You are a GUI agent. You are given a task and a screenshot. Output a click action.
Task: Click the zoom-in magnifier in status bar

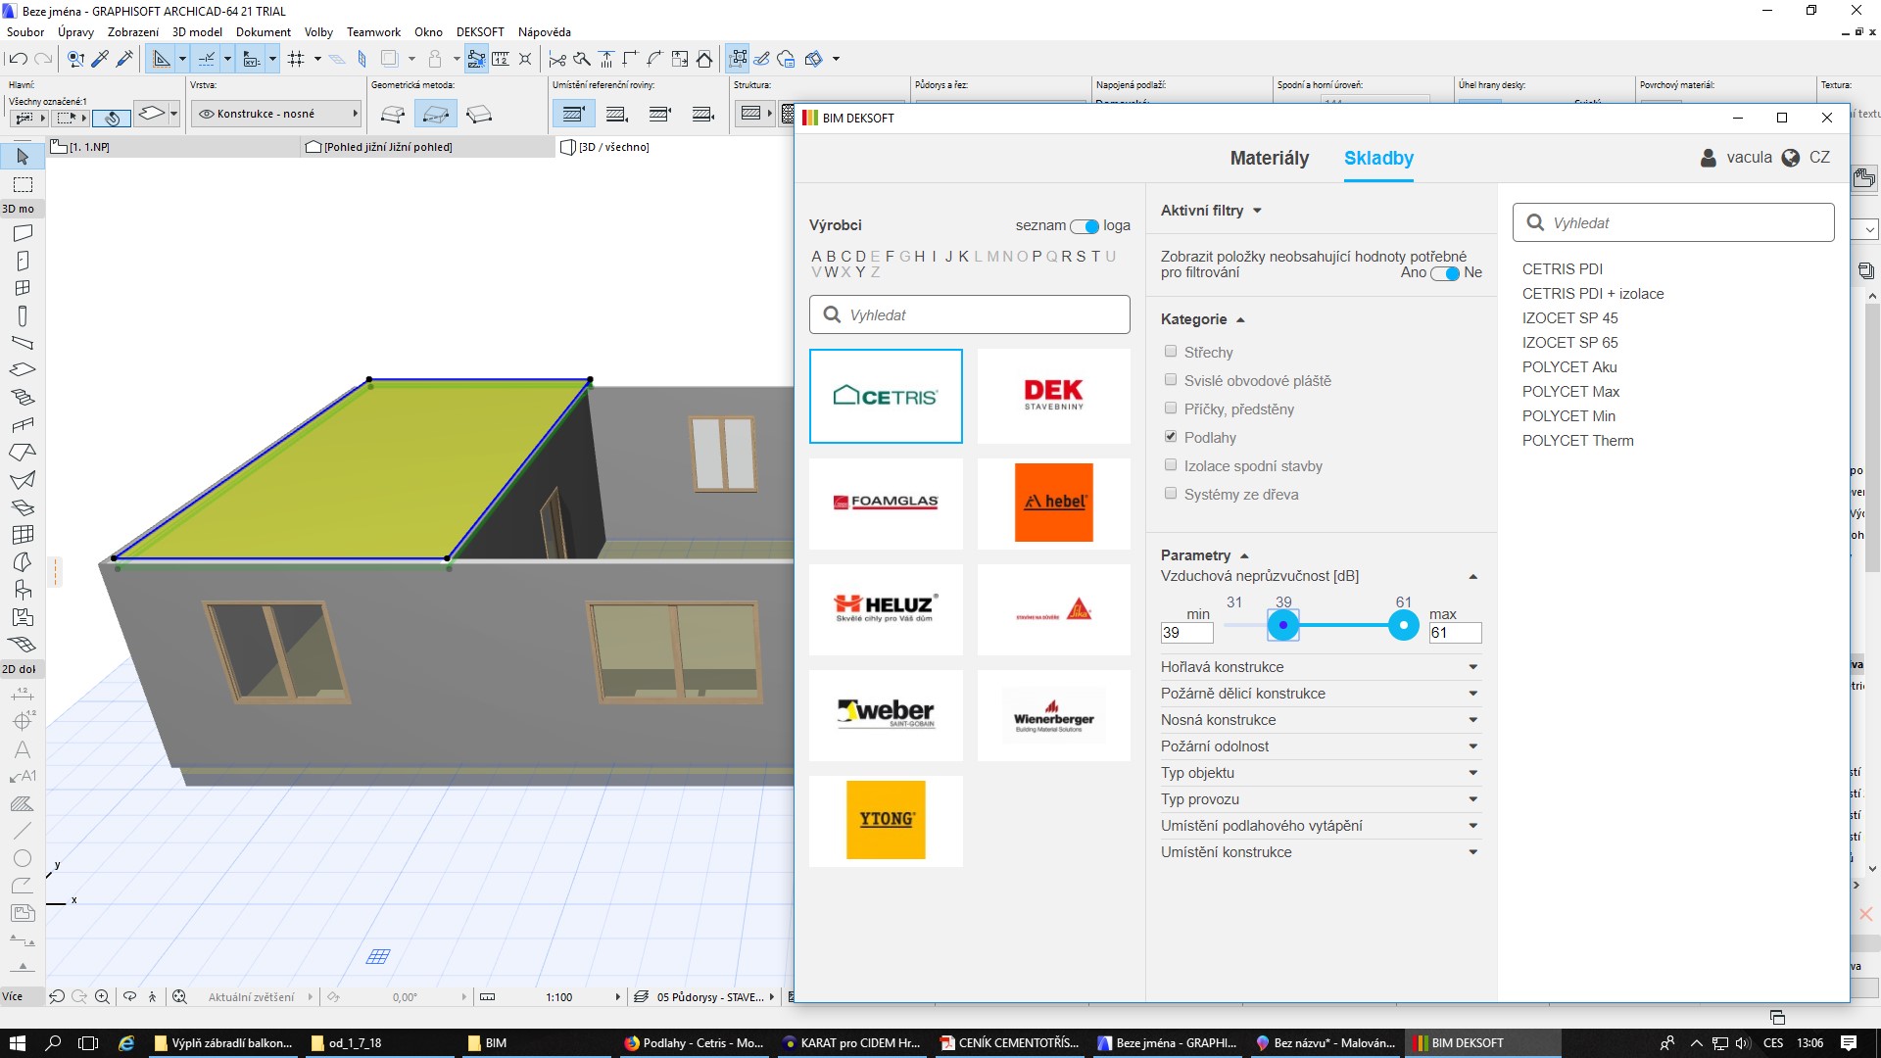(x=102, y=996)
